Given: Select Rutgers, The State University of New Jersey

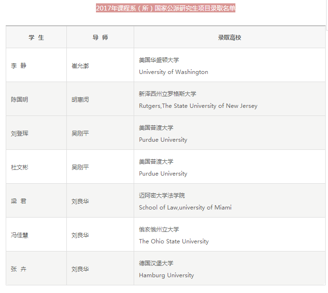Looking at the screenshot, I should (198, 106).
